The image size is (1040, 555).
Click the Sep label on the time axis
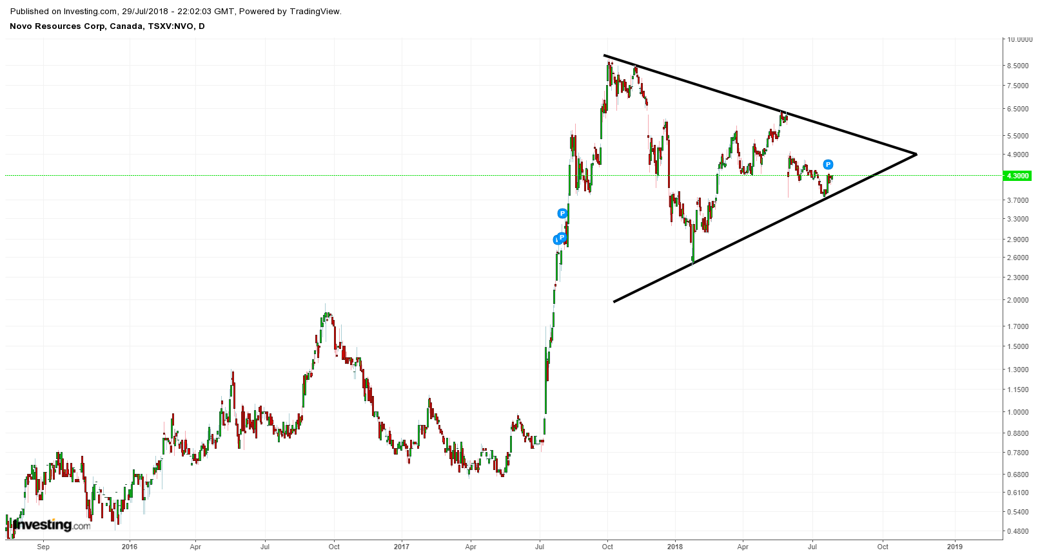click(x=43, y=547)
